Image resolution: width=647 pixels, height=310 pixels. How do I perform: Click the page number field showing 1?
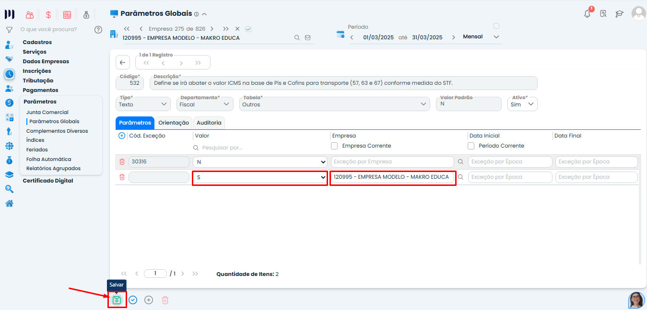(155, 274)
